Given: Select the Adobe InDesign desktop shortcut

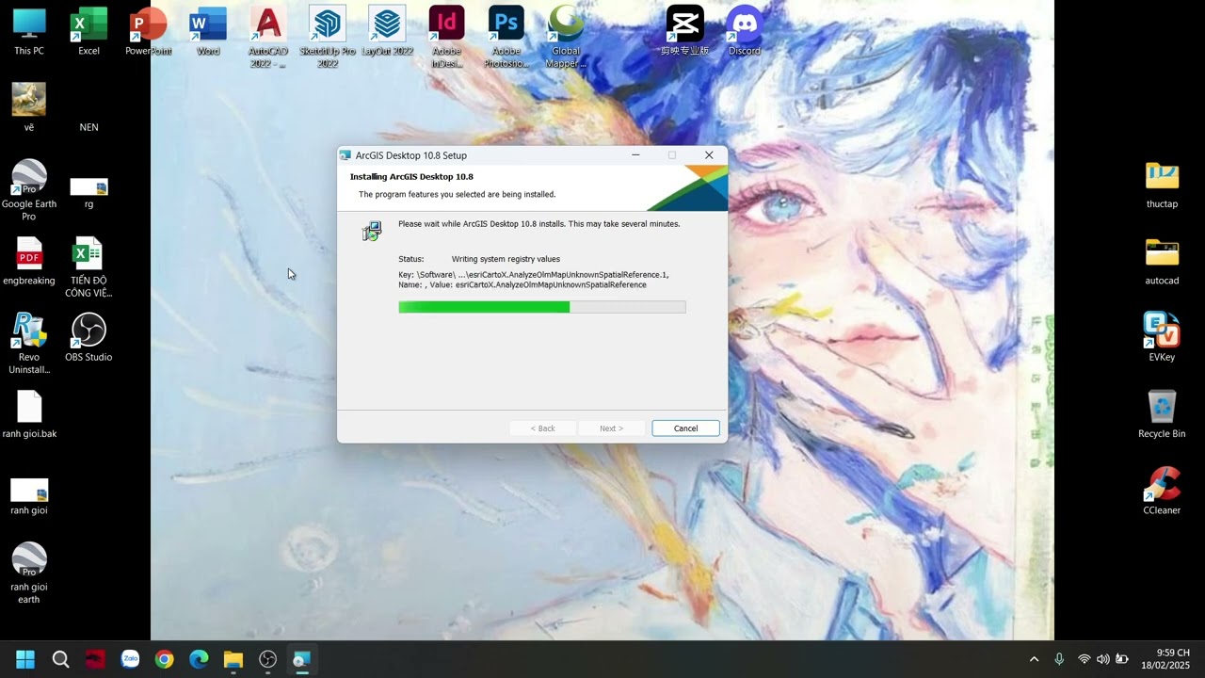Looking at the screenshot, I should (x=446, y=38).
